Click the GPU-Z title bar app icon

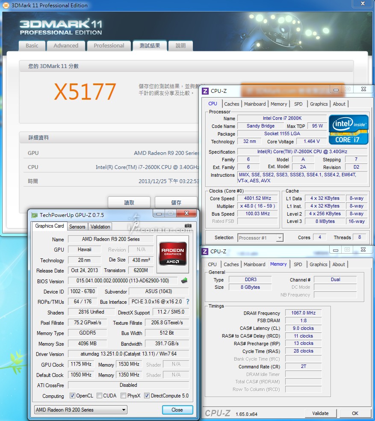(x=34, y=215)
